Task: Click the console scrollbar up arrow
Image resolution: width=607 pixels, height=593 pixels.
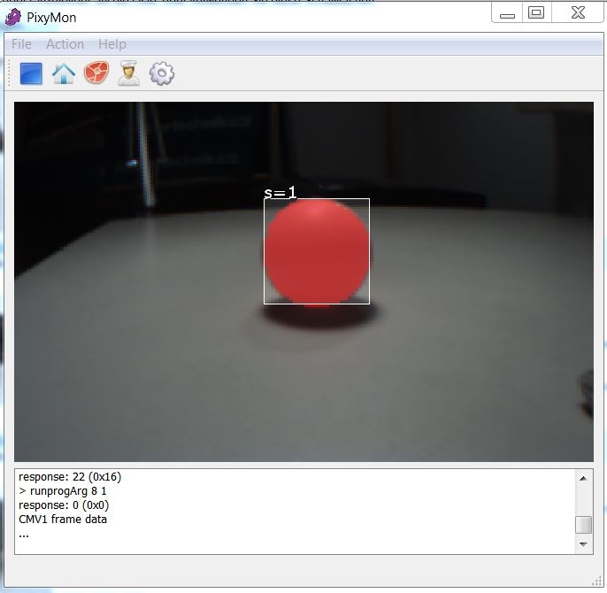Action: [x=583, y=479]
